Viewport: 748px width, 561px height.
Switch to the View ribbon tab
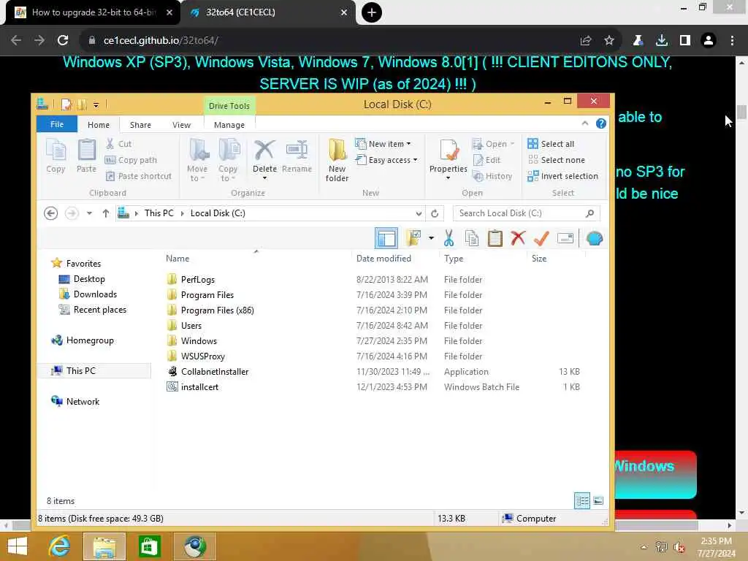click(x=181, y=124)
